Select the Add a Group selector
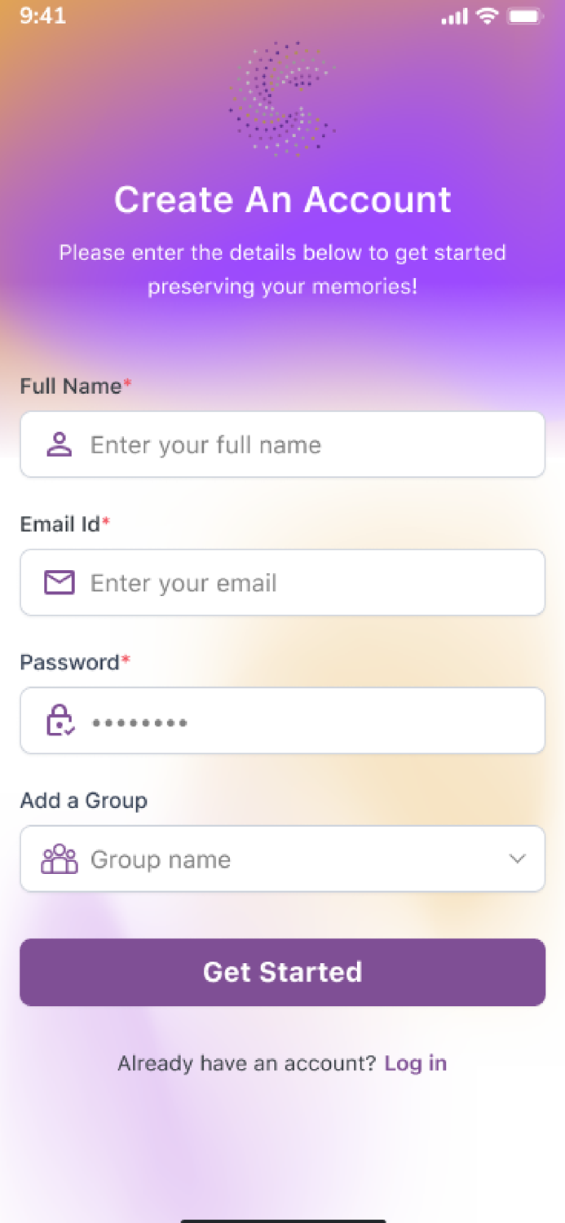The image size is (565, 1223). click(x=282, y=859)
